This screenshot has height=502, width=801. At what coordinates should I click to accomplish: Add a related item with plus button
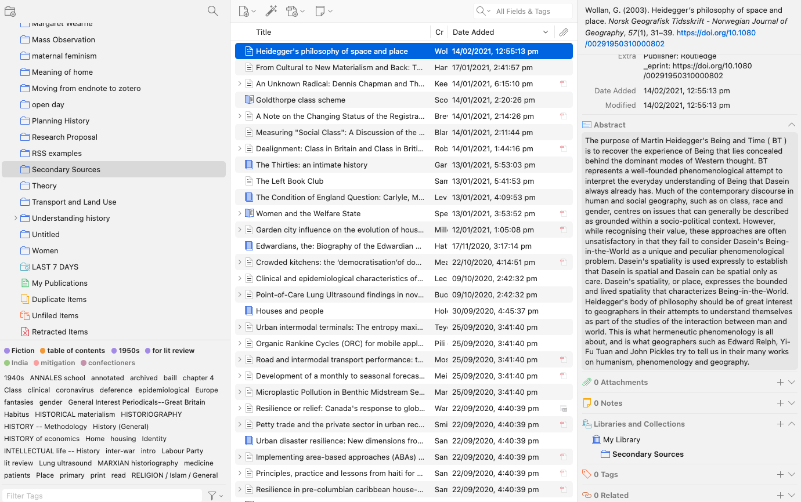click(x=780, y=495)
